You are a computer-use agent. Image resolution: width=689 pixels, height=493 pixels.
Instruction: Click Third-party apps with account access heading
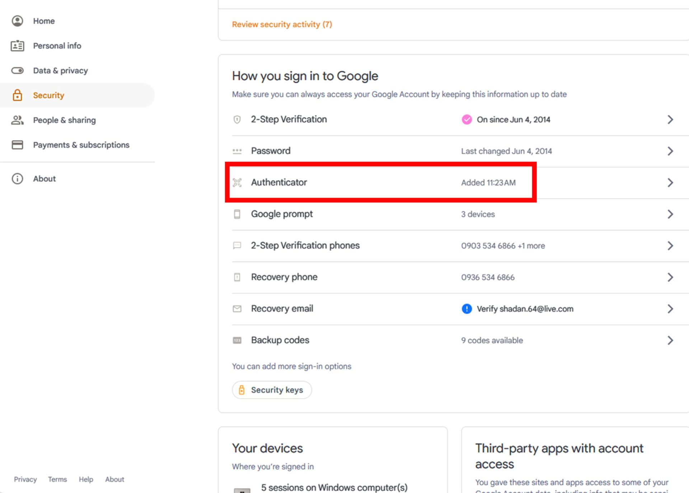(x=559, y=456)
